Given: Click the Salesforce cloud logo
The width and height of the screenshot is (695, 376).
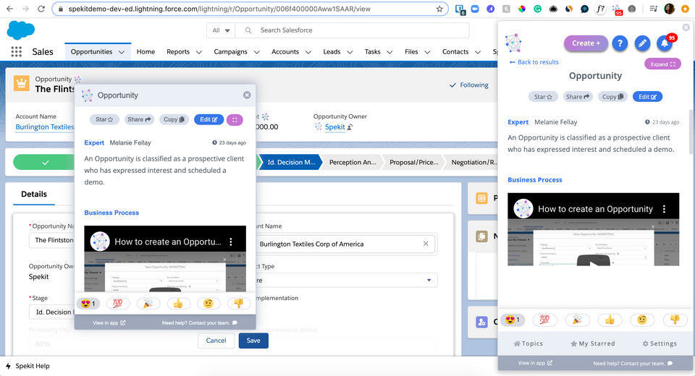Looking at the screenshot, I should pyautogui.click(x=21, y=30).
